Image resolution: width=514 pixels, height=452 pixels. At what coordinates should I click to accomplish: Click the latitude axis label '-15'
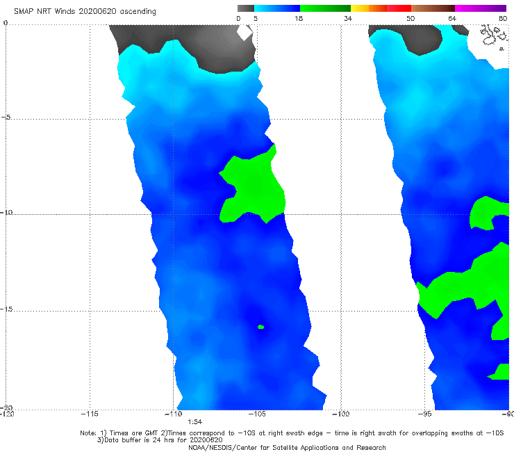6,309
